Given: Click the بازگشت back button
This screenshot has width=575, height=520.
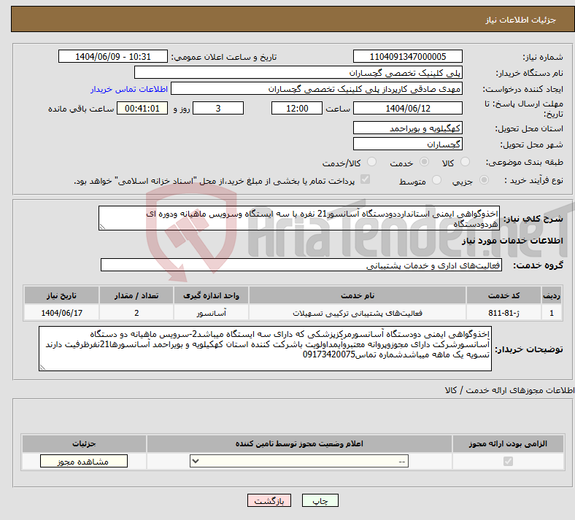Looking at the screenshot, I should tap(269, 500).
